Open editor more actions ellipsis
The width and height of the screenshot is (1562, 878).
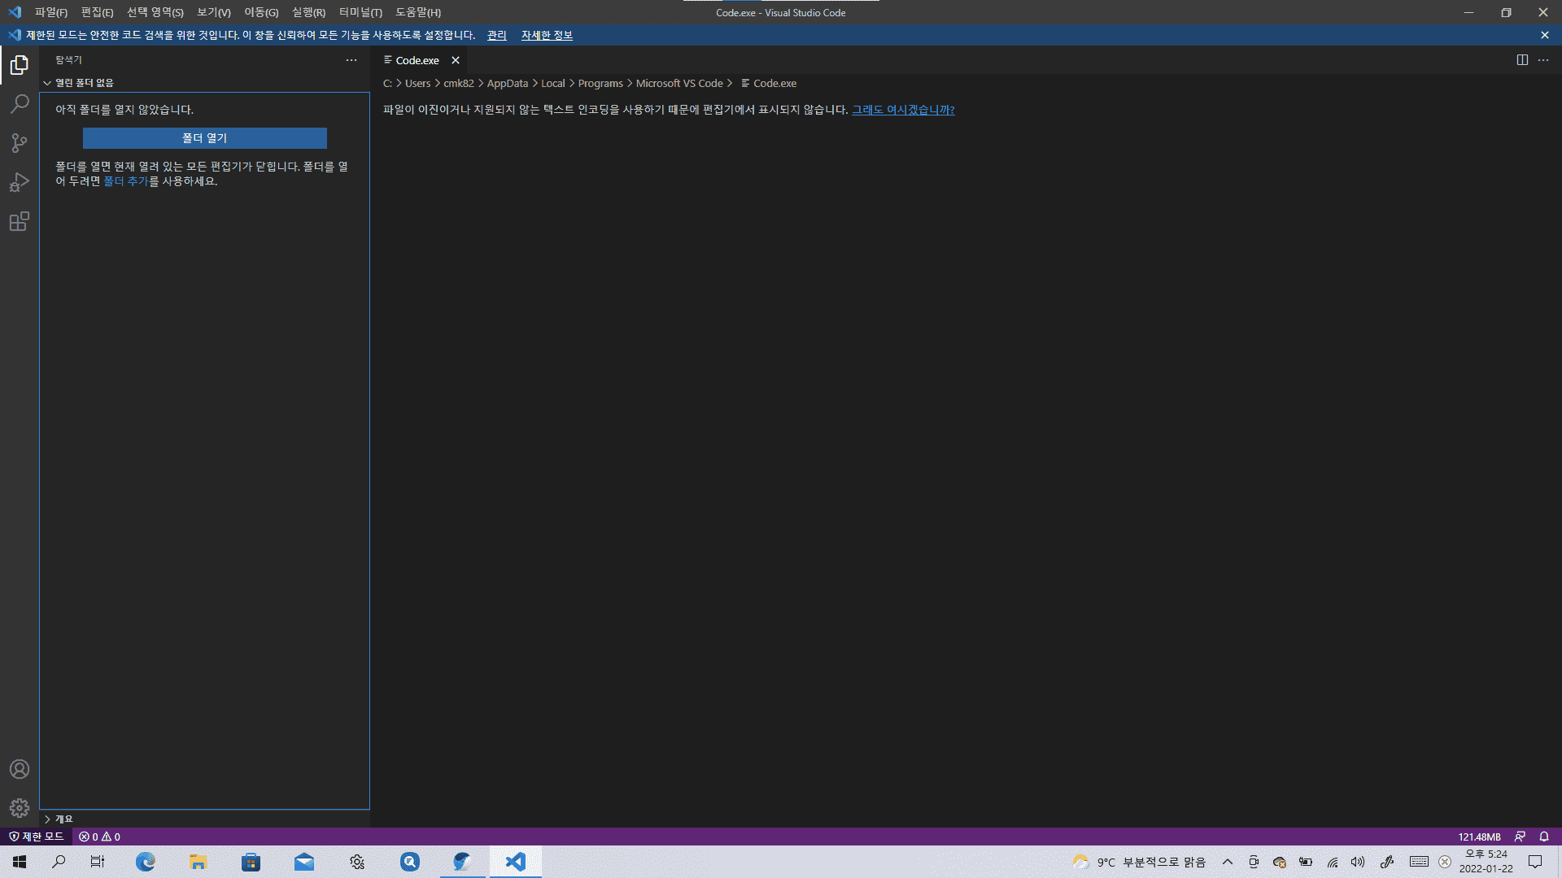click(1543, 60)
